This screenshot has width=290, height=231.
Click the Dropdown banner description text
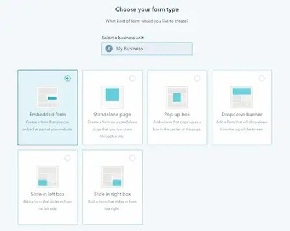tap(242, 126)
